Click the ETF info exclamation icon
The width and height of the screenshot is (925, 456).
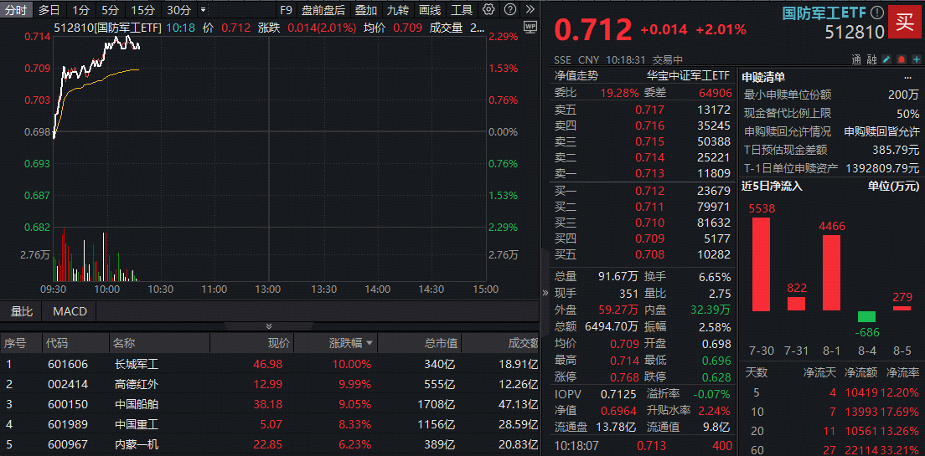(x=876, y=13)
